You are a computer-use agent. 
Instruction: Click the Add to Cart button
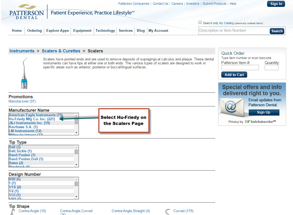click(234, 75)
